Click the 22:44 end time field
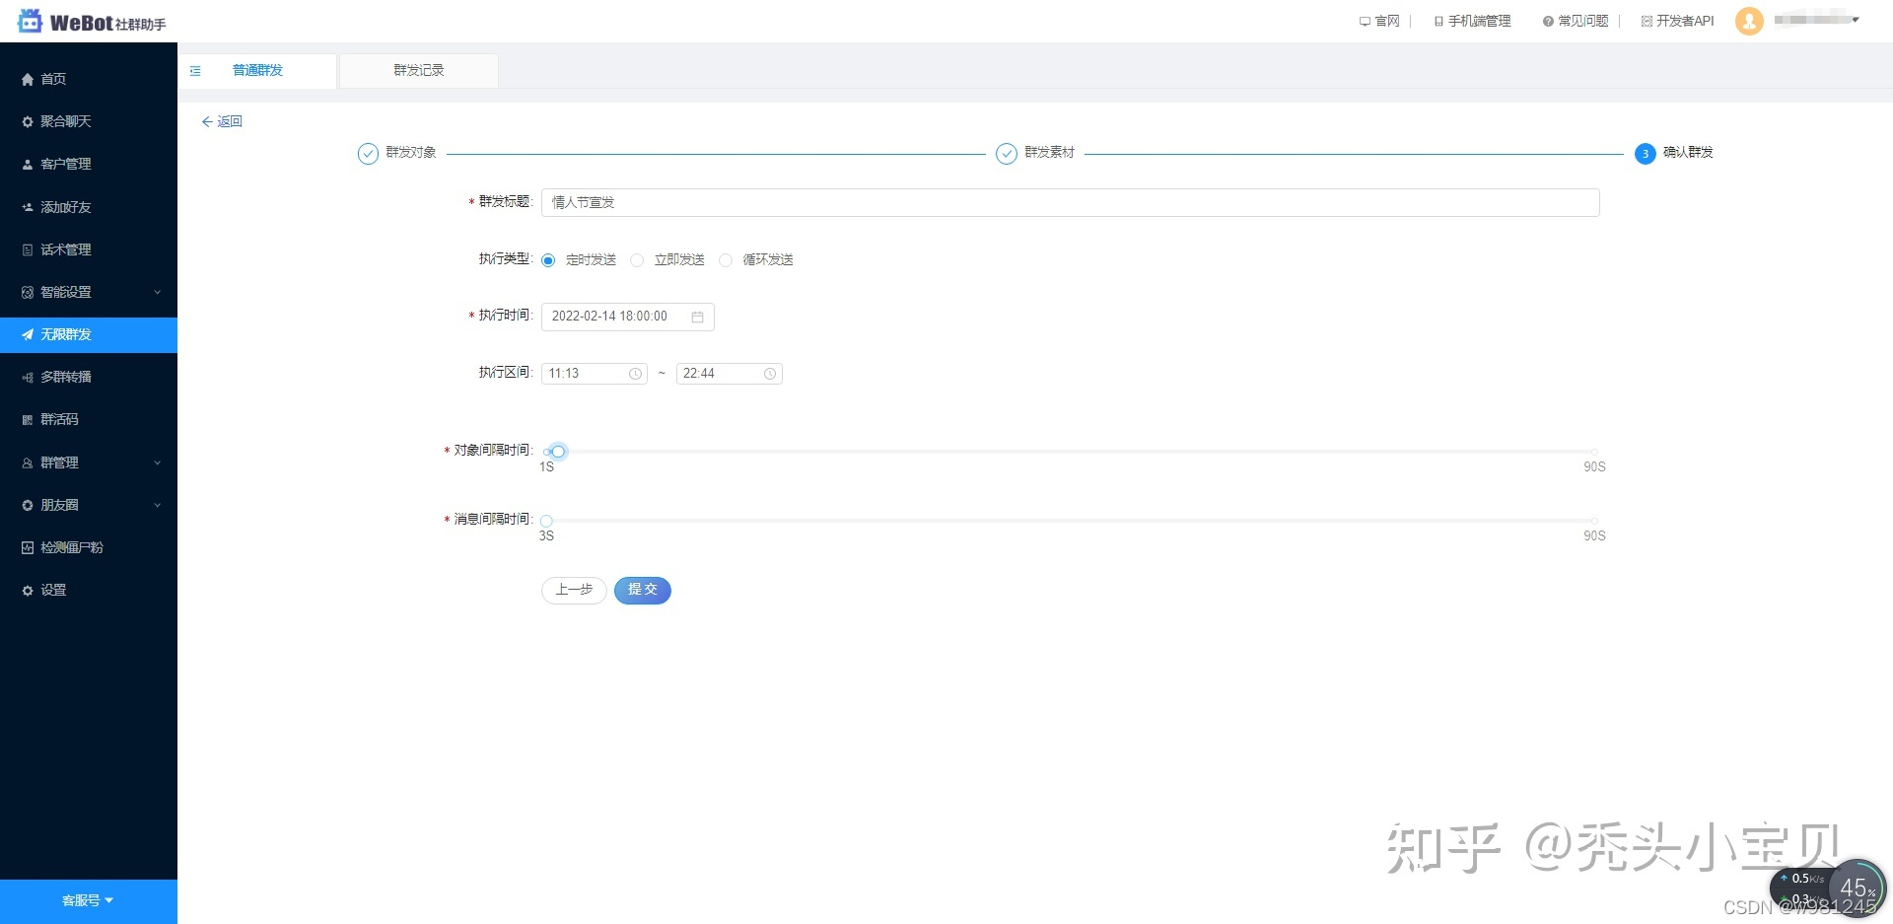Image resolution: width=1893 pixels, height=924 pixels. tap(729, 374)
